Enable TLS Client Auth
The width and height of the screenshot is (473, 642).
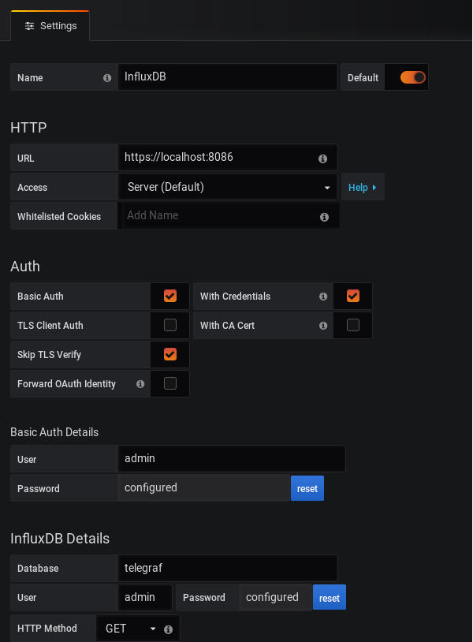[x=169, y=325]
